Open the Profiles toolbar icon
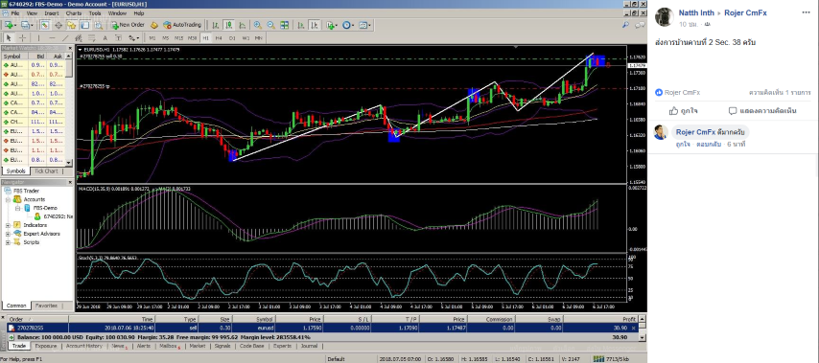The height and width of the screenshot is (363, 819). coord(26,25)
